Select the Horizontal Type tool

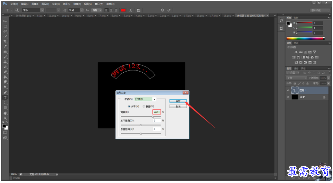click(5, 97)
